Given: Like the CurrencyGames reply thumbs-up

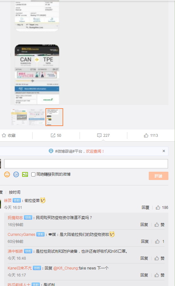Looking at the screenshot, I should coord(157,242).
